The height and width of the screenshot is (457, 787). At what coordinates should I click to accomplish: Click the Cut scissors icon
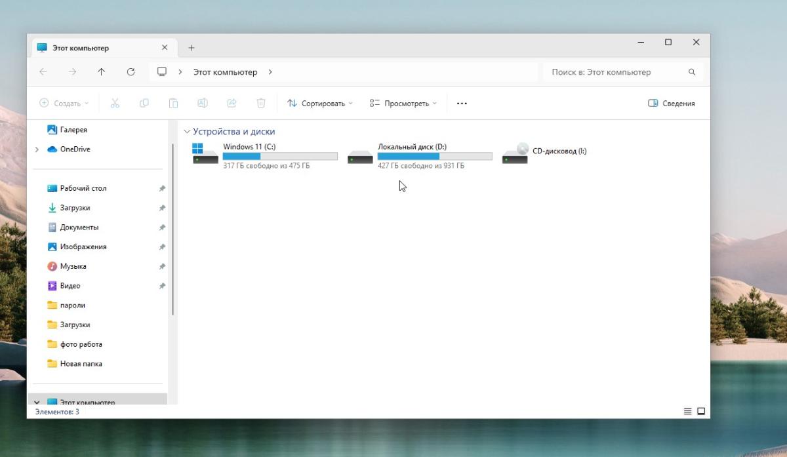point(115,103)
